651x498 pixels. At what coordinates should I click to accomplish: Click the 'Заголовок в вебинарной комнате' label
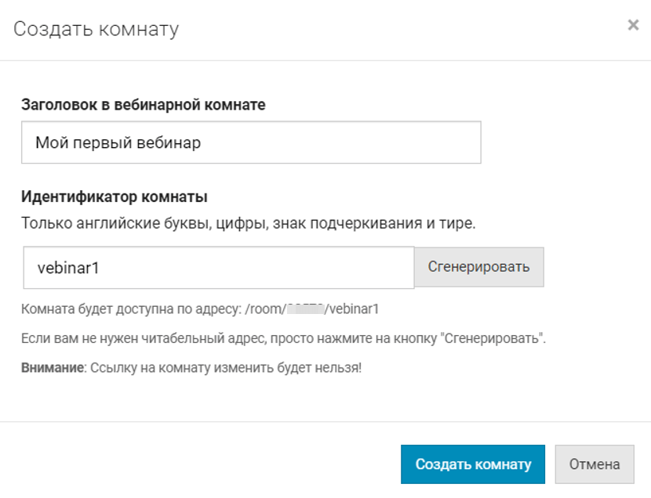(143, 104)
